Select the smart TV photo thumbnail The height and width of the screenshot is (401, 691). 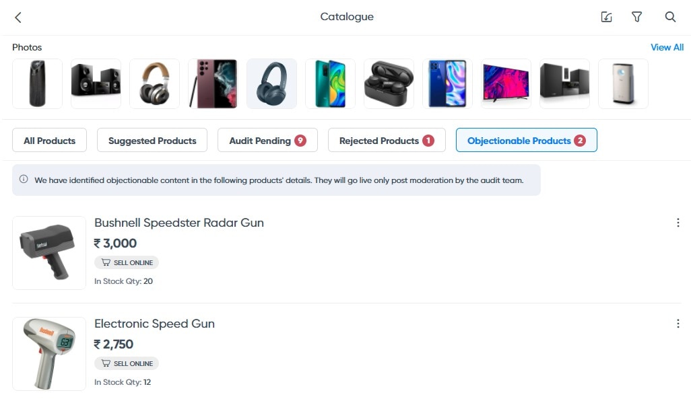coord(506,83)
